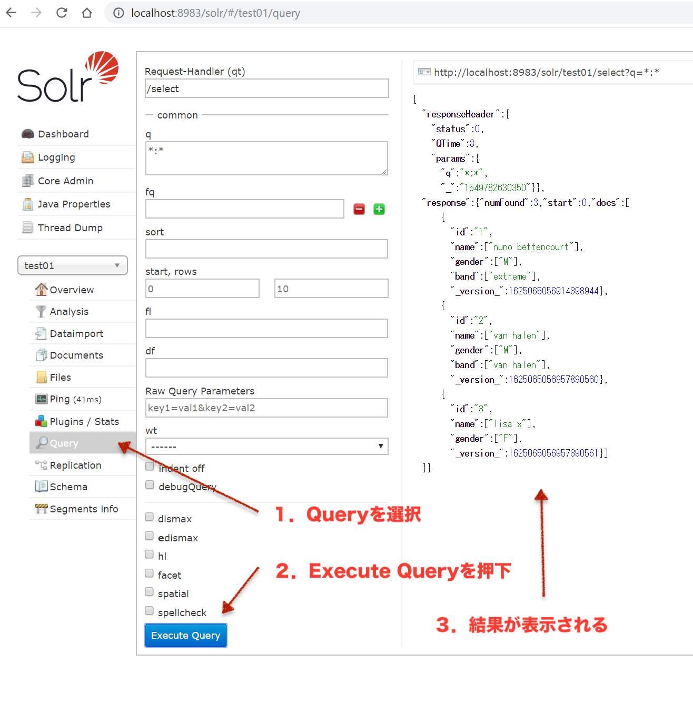This screenshot has width=693, height=703.
Task: Click the browser address bar URL
Action: click(x=215, y=13)
